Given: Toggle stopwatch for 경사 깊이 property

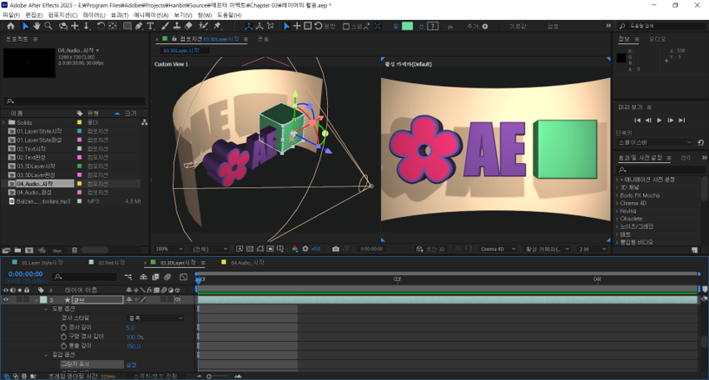Looking at the screenshot, I should coord(64,327).
